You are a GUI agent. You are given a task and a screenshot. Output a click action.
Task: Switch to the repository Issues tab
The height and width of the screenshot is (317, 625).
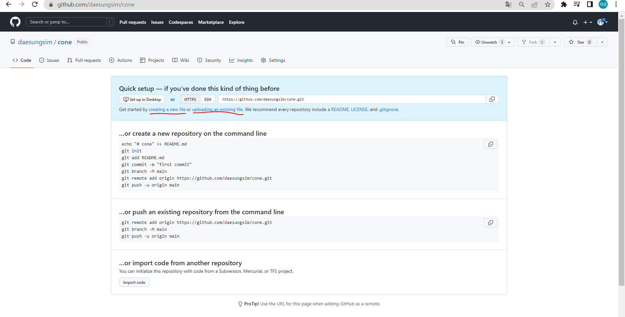click(49, 60)
